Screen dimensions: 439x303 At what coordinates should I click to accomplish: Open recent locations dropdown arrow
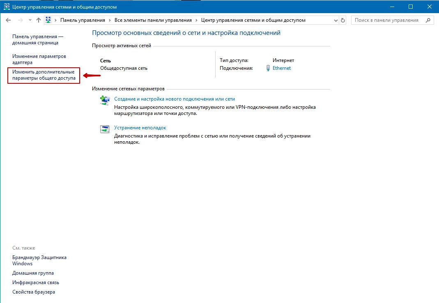click(30, 20)
